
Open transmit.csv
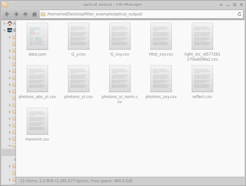(x=37, y=121)
